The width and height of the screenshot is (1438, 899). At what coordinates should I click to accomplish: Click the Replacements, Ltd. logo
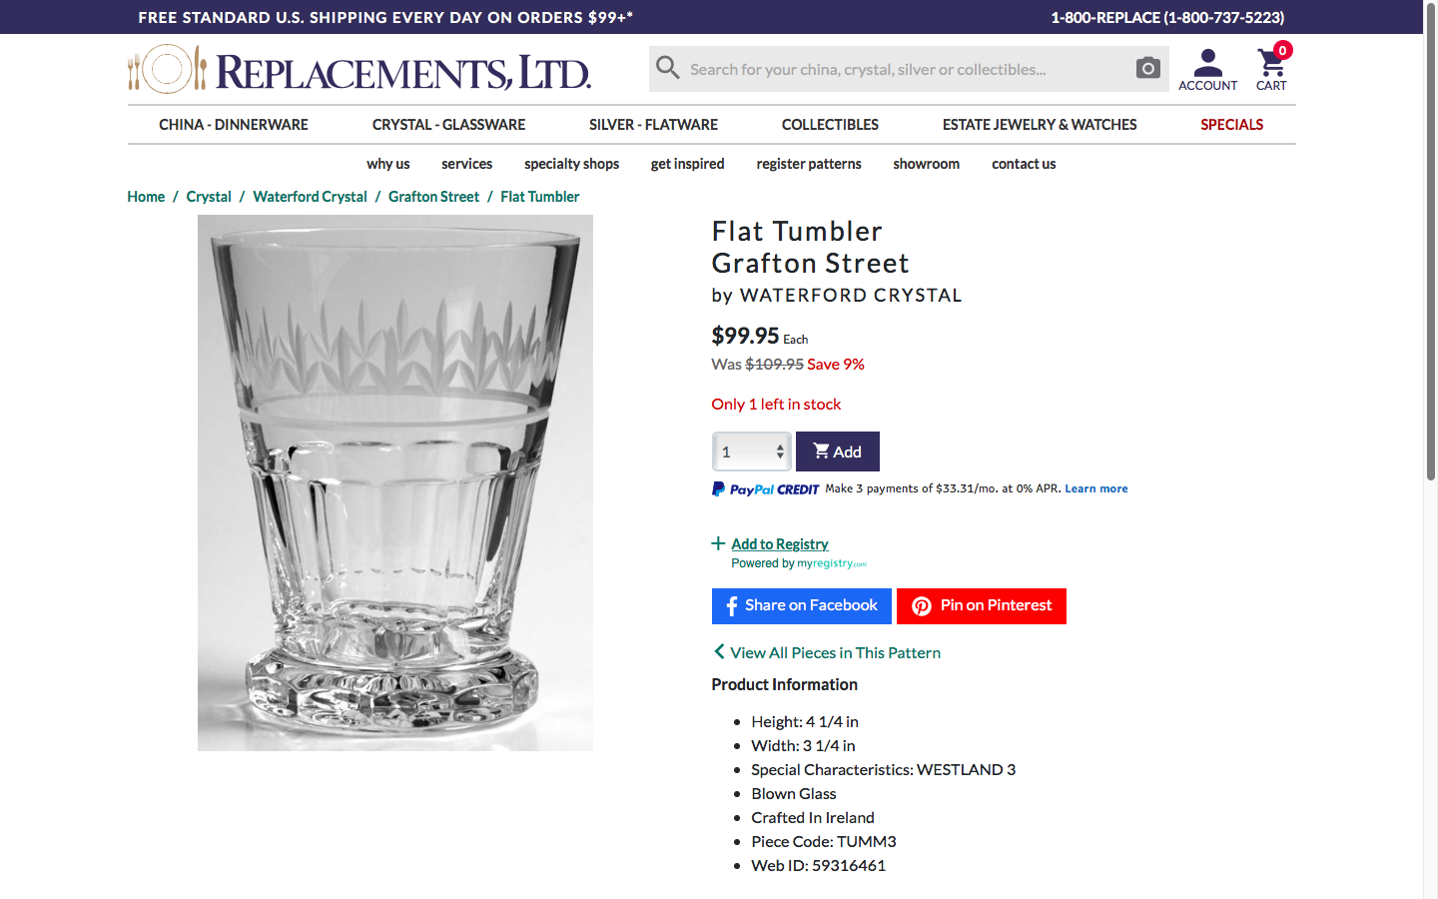tap(359, 70)
